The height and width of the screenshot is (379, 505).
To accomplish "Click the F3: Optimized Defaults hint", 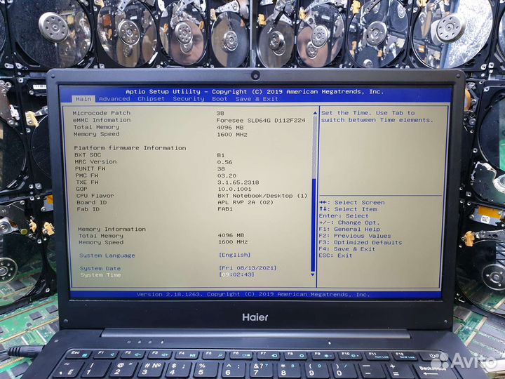I will [x=361, y=242].
